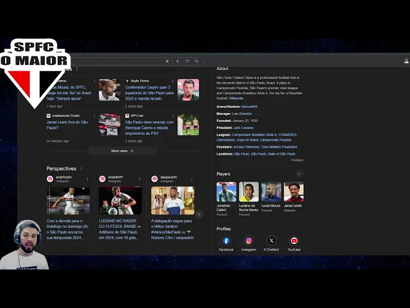Select Lucas Moura player card

pyautogui.click(x=271, y=197)
